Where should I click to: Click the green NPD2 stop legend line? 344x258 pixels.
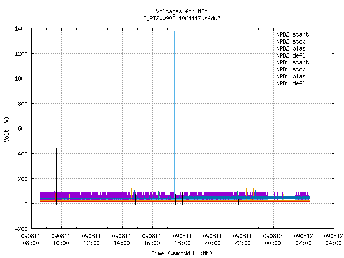point(320,41)
